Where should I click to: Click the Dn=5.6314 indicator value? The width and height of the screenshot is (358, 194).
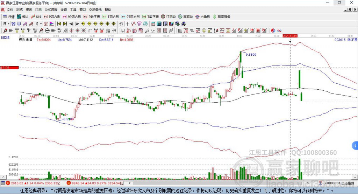coord(106,40)
